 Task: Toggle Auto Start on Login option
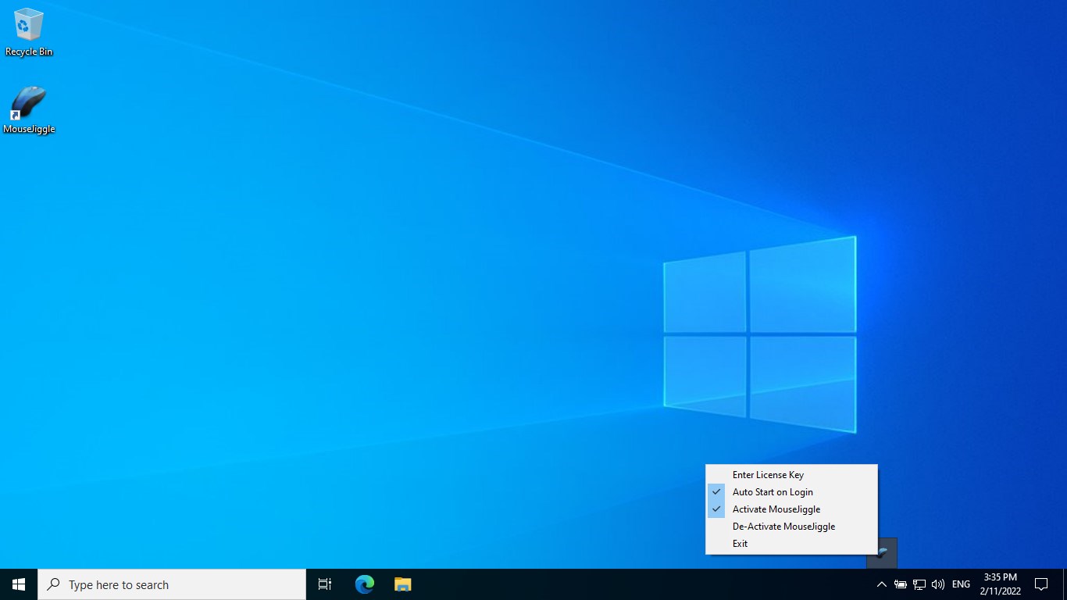(x=791, y=492)
